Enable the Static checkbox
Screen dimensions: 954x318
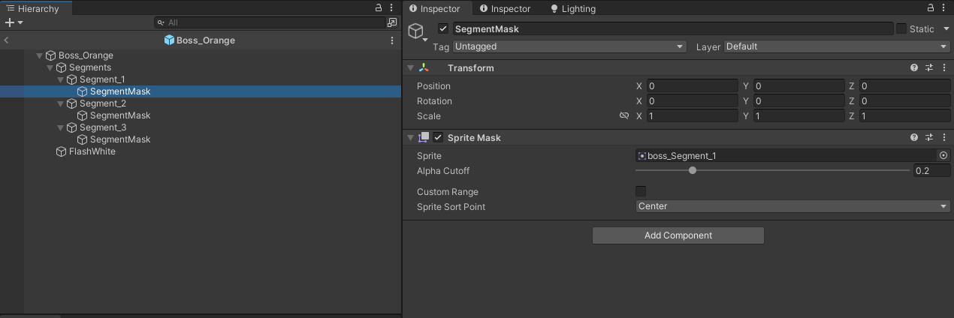coord(901,29)
